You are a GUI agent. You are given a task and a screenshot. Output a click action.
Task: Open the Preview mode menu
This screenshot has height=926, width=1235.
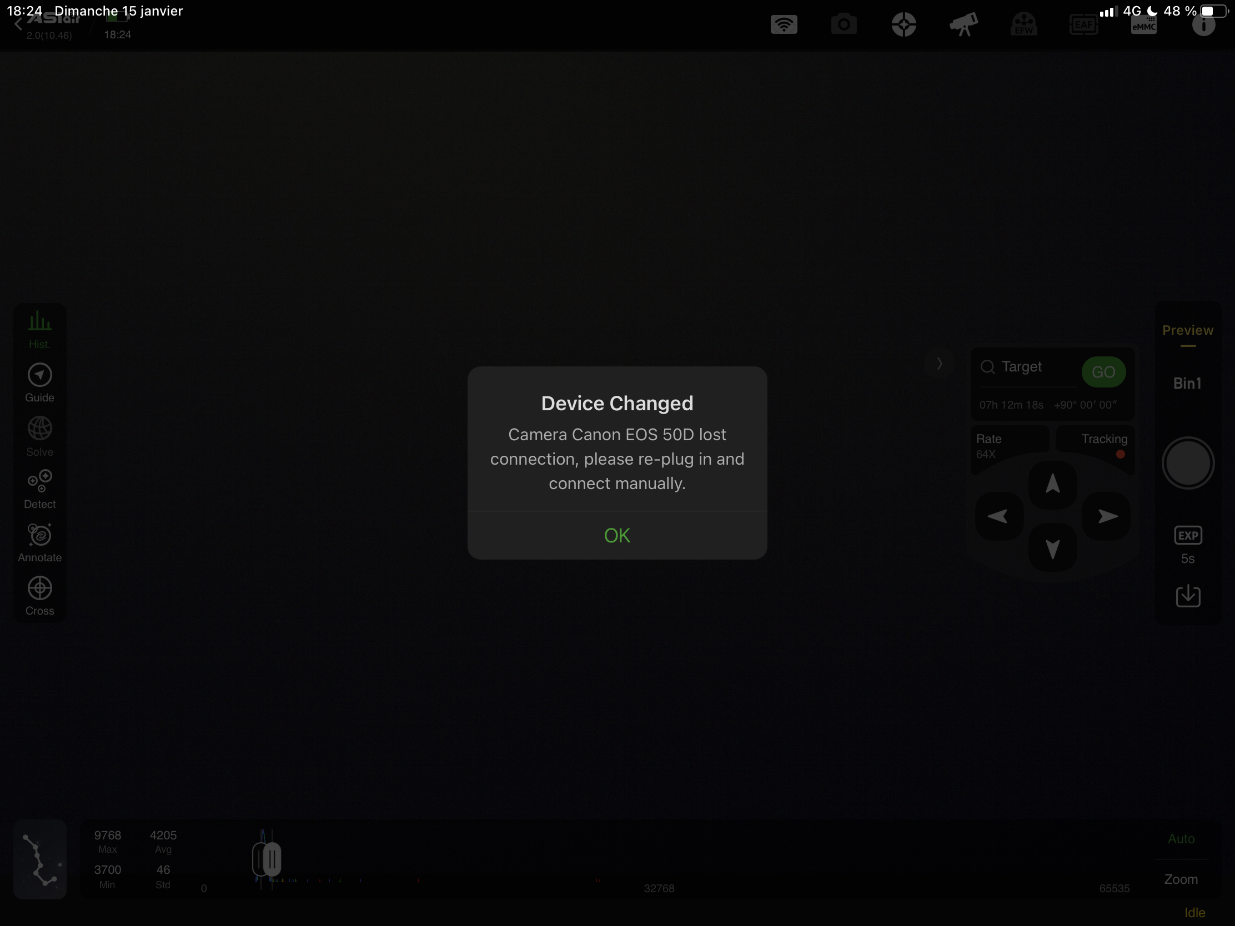pos(1187,330)
